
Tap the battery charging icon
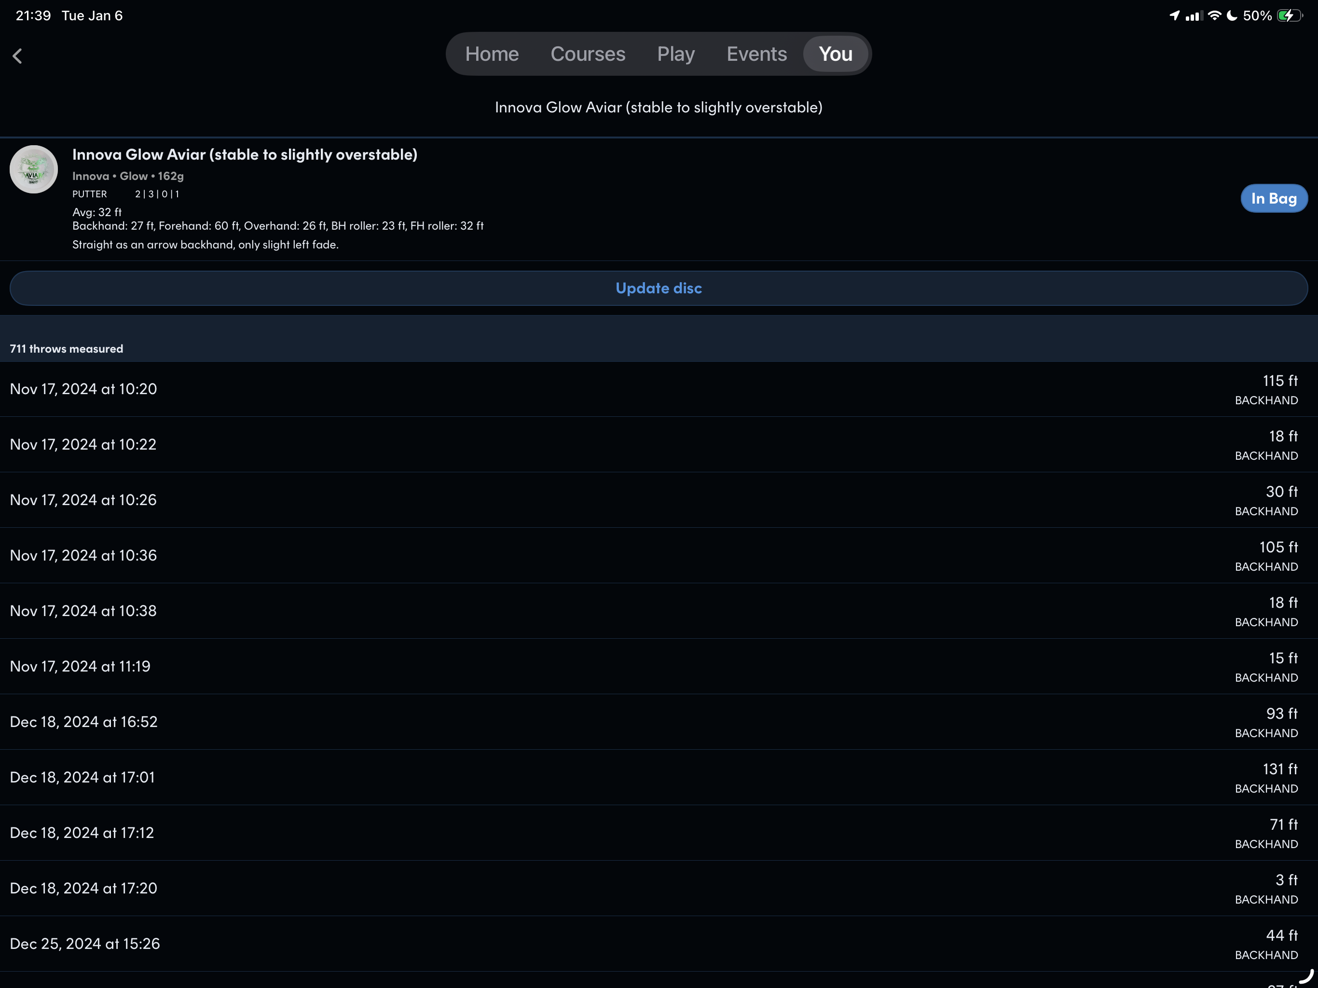point(1290,15)
